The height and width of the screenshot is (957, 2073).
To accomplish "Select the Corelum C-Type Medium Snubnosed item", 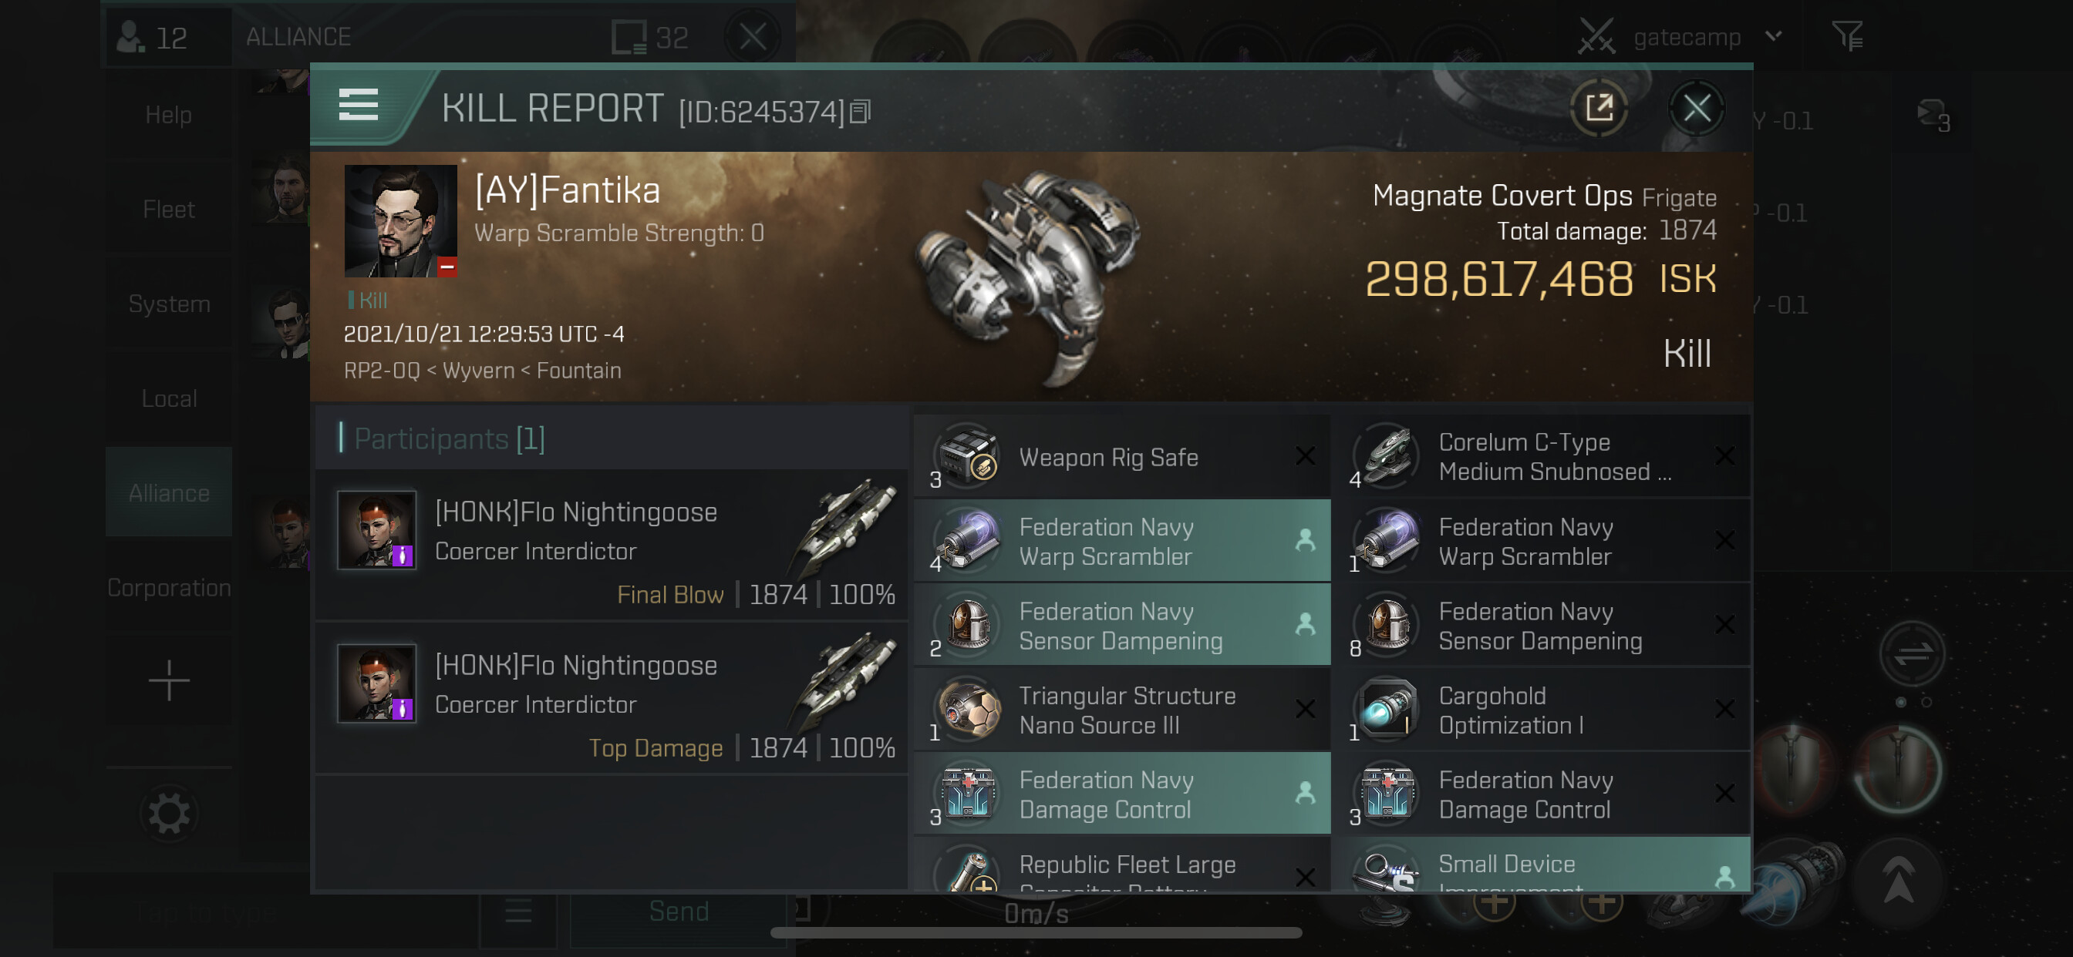I will point(1542,456).
